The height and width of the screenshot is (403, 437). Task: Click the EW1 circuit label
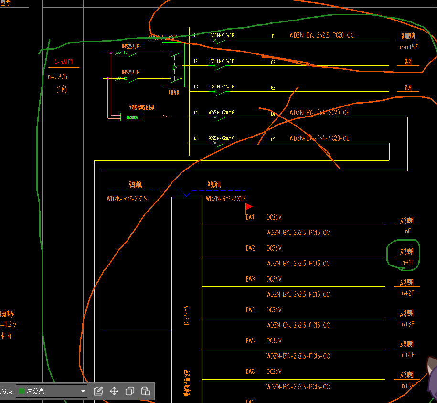[x=250, y=217]
